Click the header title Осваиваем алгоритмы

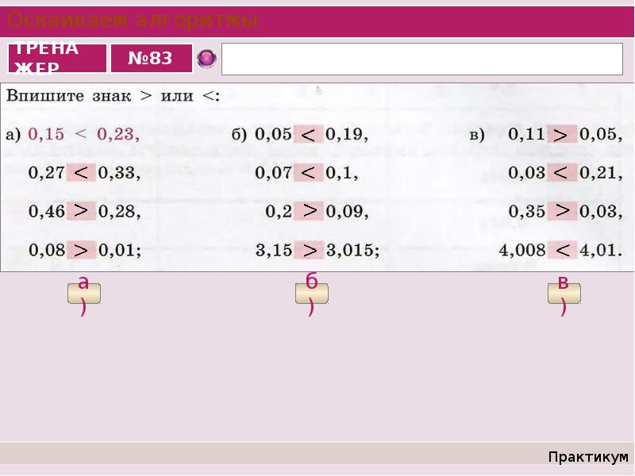[x=133, y=21]
